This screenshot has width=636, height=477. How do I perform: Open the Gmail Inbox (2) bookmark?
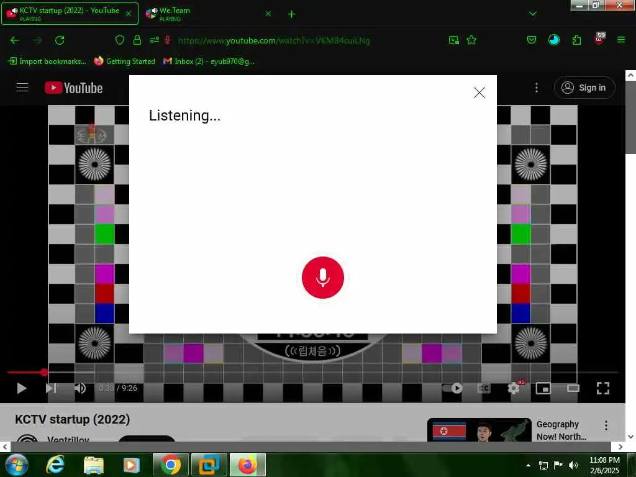coord(209,61)
